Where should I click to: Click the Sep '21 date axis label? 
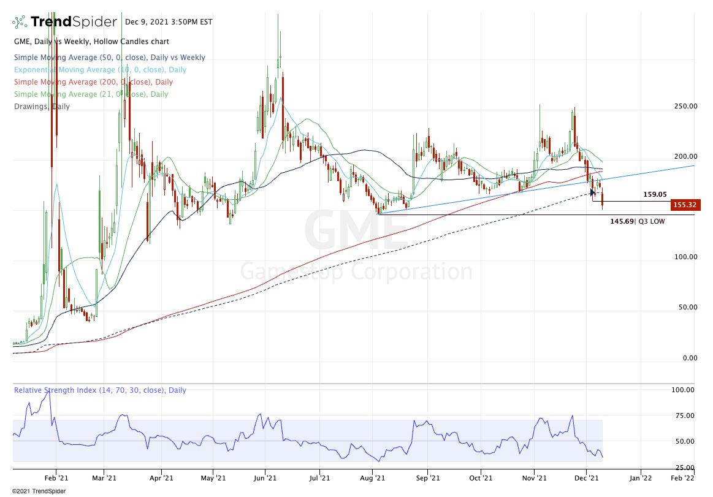point(428,478)
